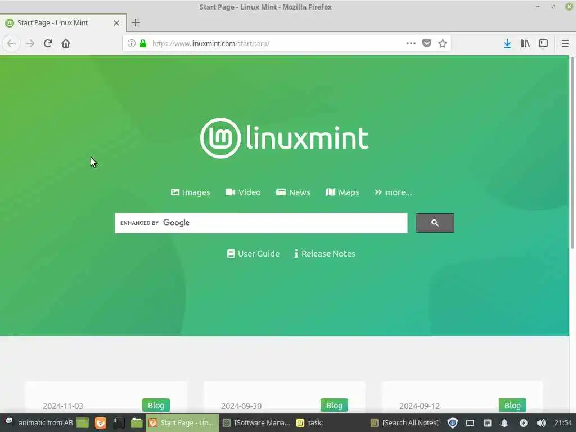Screen dimensions: 576x432
Task: Click the display tray icon
Action: 470,423
